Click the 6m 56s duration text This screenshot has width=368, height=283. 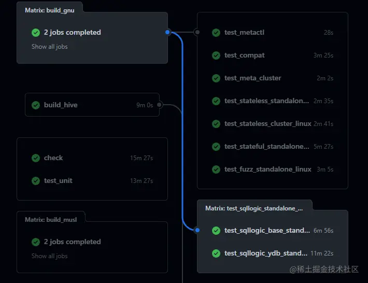[x=323, y=231]
